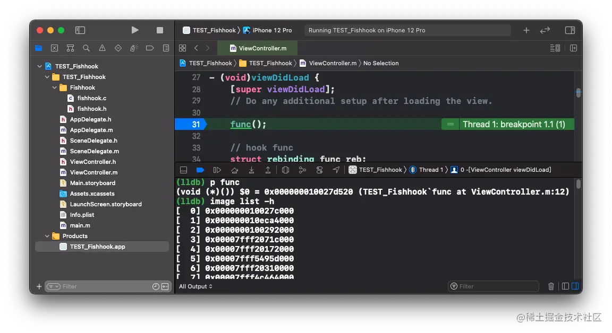Stop the running TEST_Fishhook app
The width and height of the screenshot is (612, 333).
click(x=159, y=30)
